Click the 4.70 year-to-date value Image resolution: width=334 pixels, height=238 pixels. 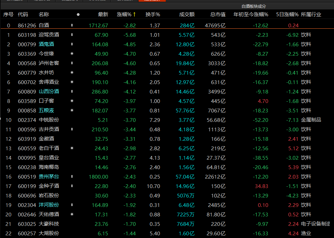pos(263,101)
